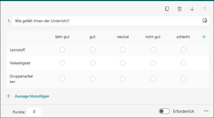214x118 pixels.
Task: Choose gut for Gruppenarbeiten
Action: (x=93, y=79)
